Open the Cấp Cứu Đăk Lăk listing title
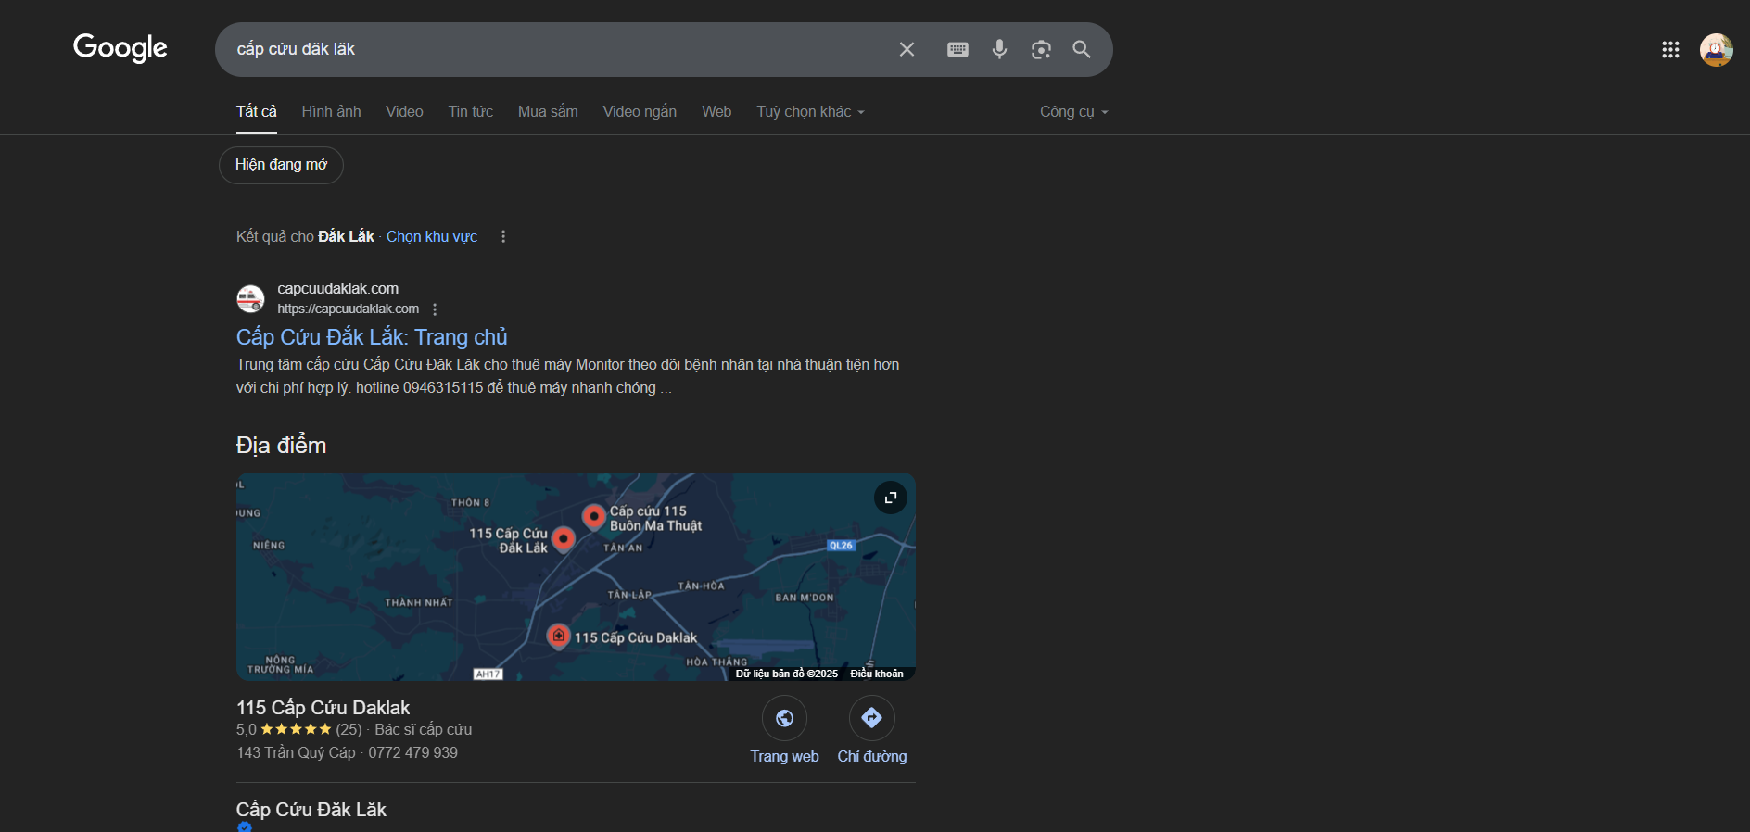The image size is (1750, 832). click(x=311, y=810)
